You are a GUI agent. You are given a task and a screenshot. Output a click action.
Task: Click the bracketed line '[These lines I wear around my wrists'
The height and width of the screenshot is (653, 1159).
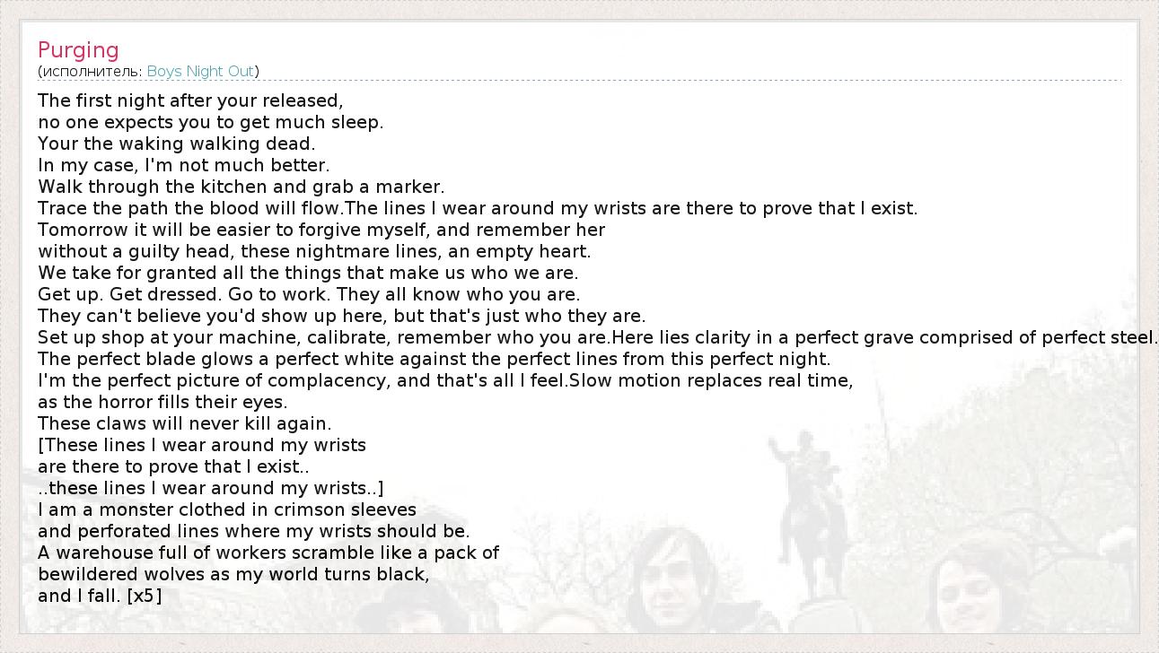(202, 445)
